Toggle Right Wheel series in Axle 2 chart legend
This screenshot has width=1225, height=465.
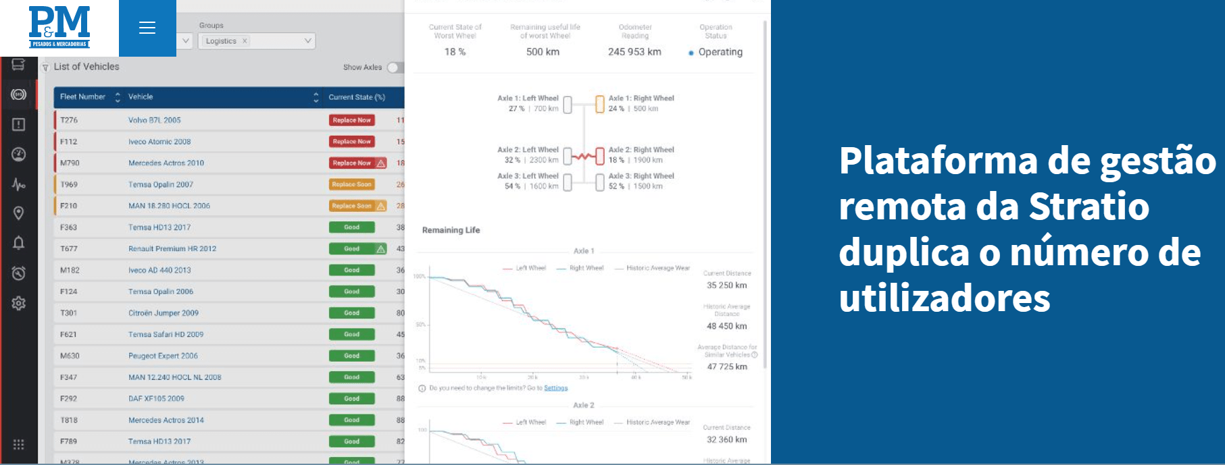(x=580, y=422)
